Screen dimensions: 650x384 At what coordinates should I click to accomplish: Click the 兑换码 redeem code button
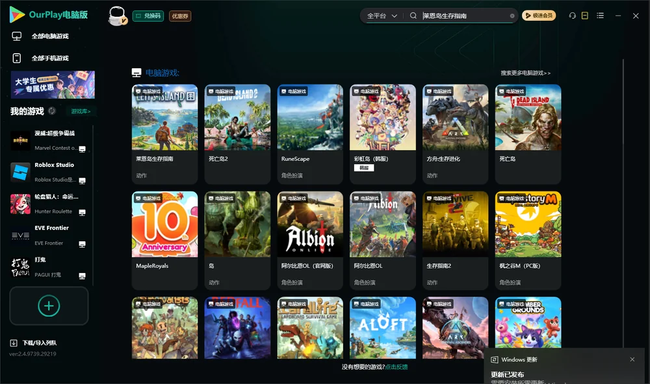click(148, 16)
